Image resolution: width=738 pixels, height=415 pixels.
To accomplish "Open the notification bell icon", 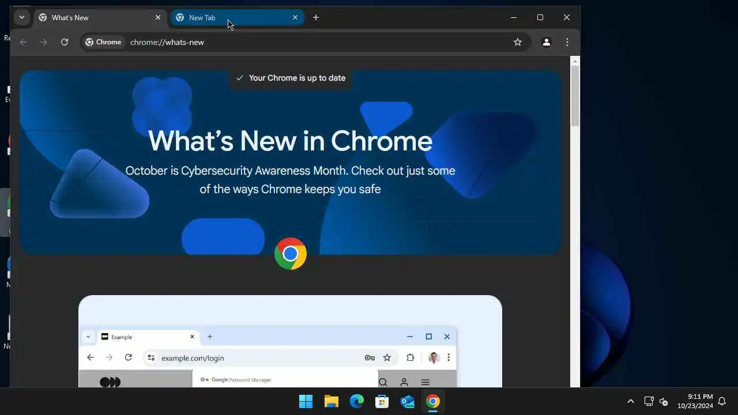I will (x=722, y=401).
